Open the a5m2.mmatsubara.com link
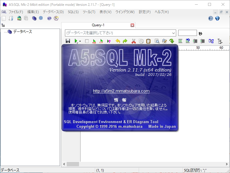This screenshot has height=173, width=230. coord(121,91)
